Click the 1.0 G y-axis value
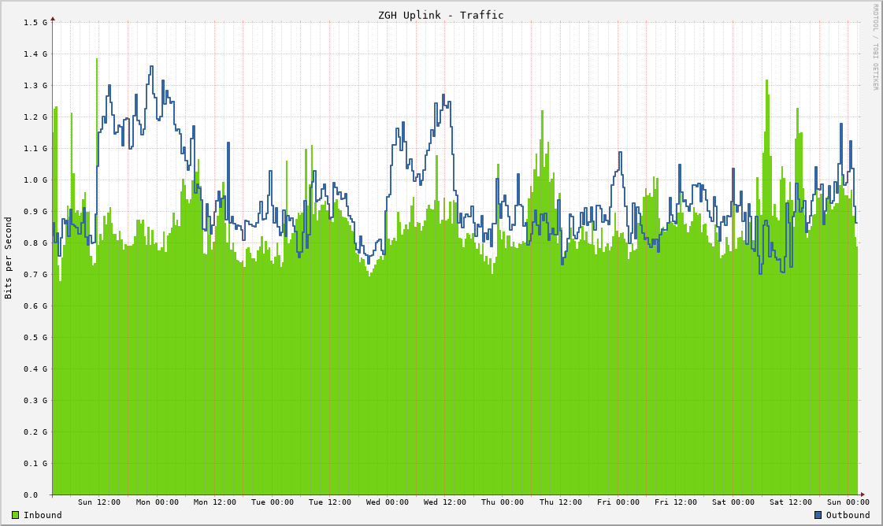The width and height of the screenshot is (883, 526). 35,180
